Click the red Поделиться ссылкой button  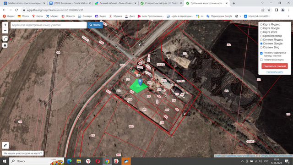275,66
